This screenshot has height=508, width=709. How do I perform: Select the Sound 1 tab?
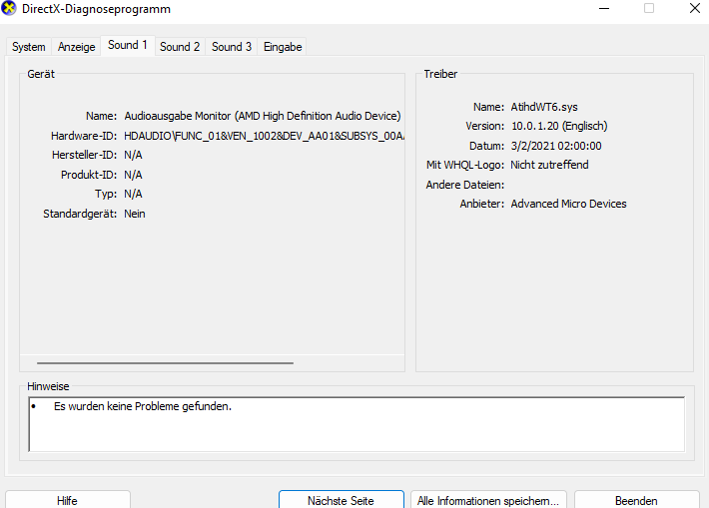(128, 45)
